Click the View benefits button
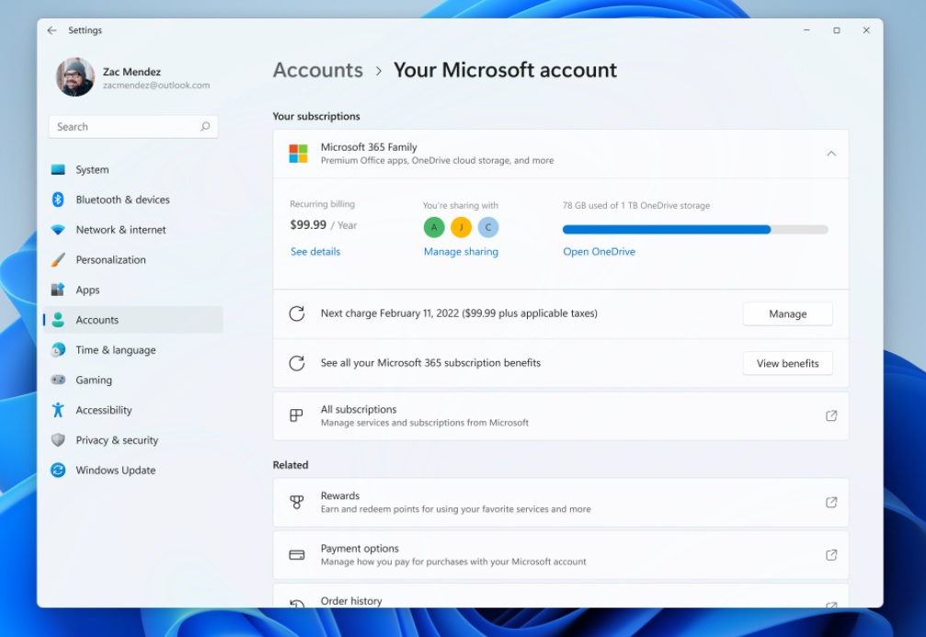Image resolution: width=926 pixels, height=637 pixels. point(787,363)
